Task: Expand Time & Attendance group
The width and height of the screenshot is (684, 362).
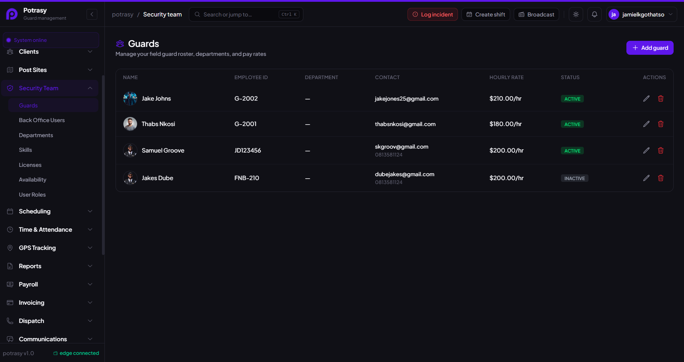Action: pos(50,230)
